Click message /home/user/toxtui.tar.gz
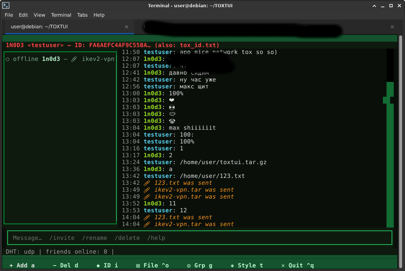 [223, 162]
